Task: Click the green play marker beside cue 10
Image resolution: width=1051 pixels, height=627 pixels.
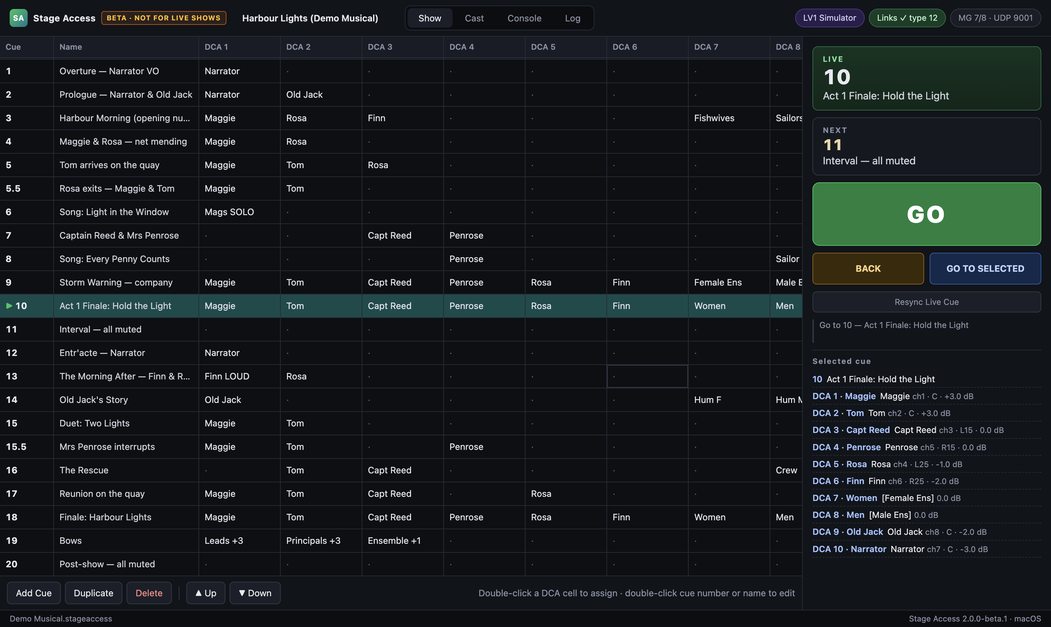Action: (x=9, y=306)
